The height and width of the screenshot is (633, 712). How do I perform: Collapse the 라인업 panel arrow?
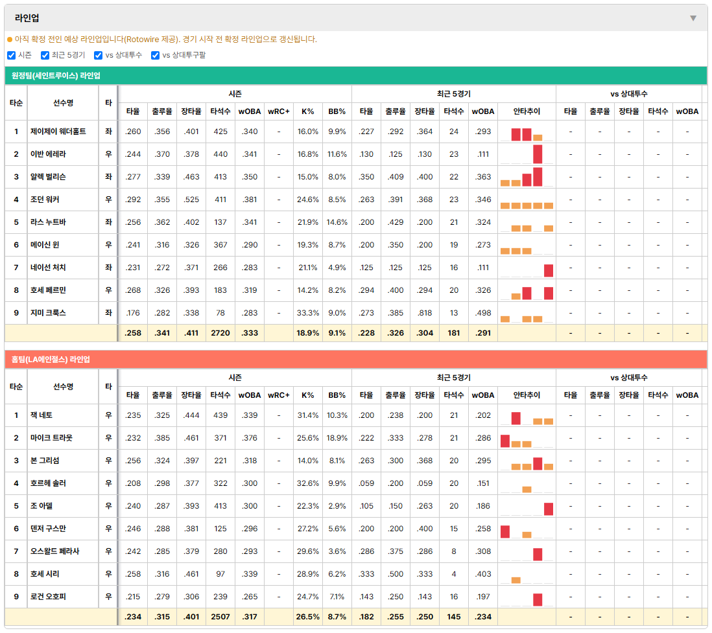(693, 18)
